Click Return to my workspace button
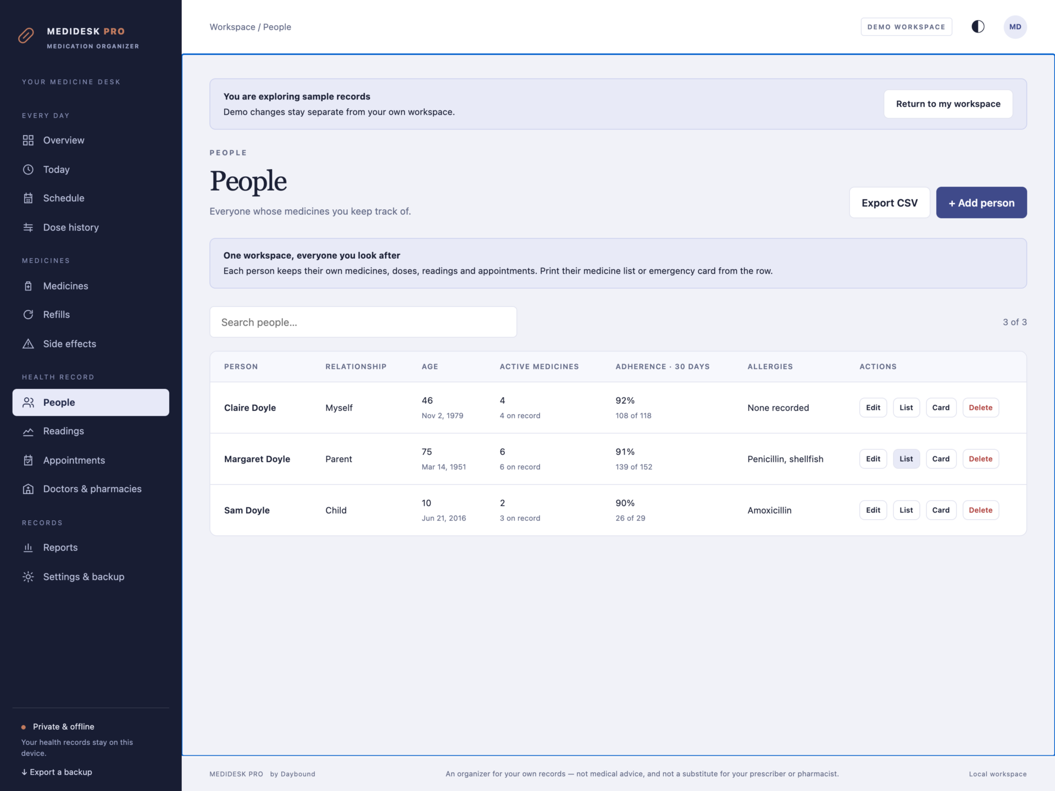The image size is (1055, 791). pyautogui.click(x=948, y=104)
